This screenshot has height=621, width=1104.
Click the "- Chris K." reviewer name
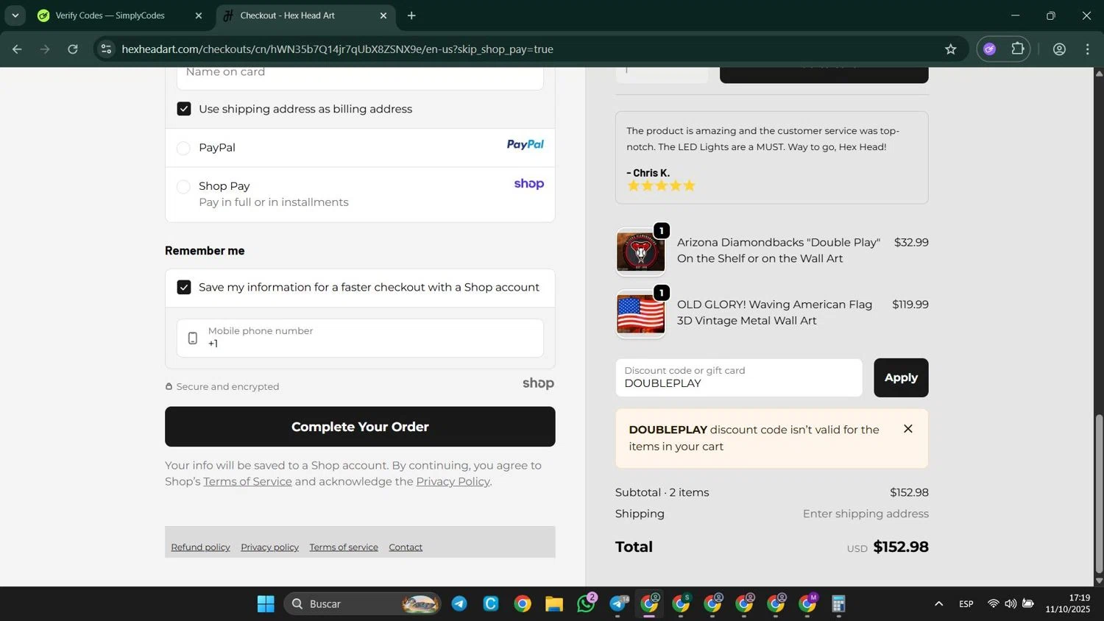coord(648,173)
